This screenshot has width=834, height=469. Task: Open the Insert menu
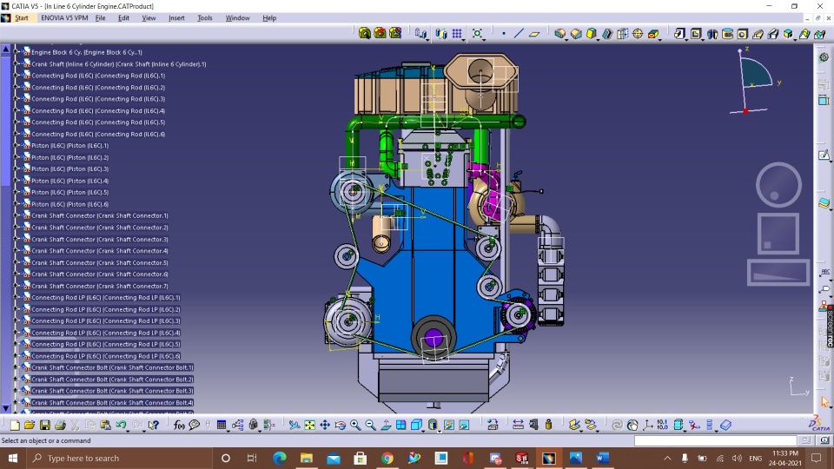coord(176,17)
